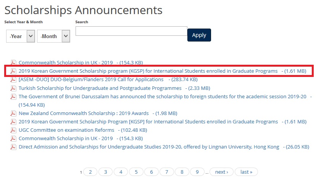The width and height of the screenshot is (316, 179).
Task: Click PDF icon of first Commonwealth Scholarship entry
Action: 13,63
